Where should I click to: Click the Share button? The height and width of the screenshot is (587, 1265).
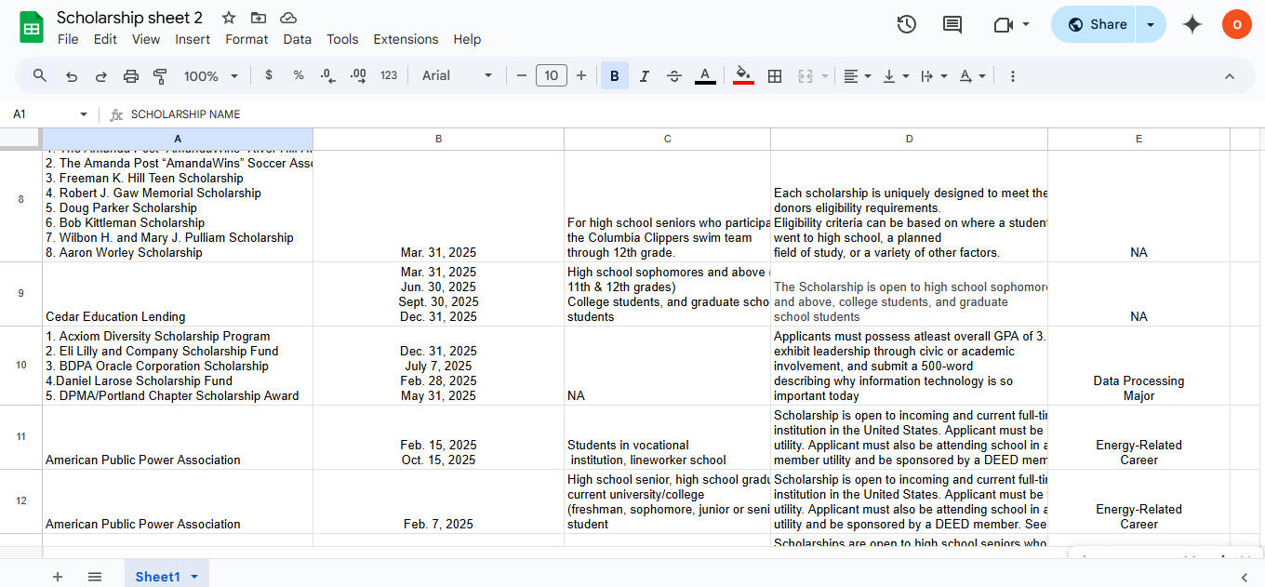click(1097, 25)
